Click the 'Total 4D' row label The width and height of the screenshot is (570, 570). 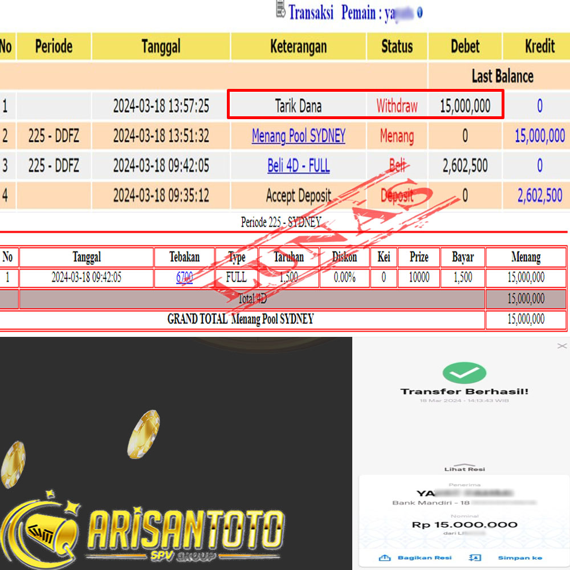tap(253, 299)
